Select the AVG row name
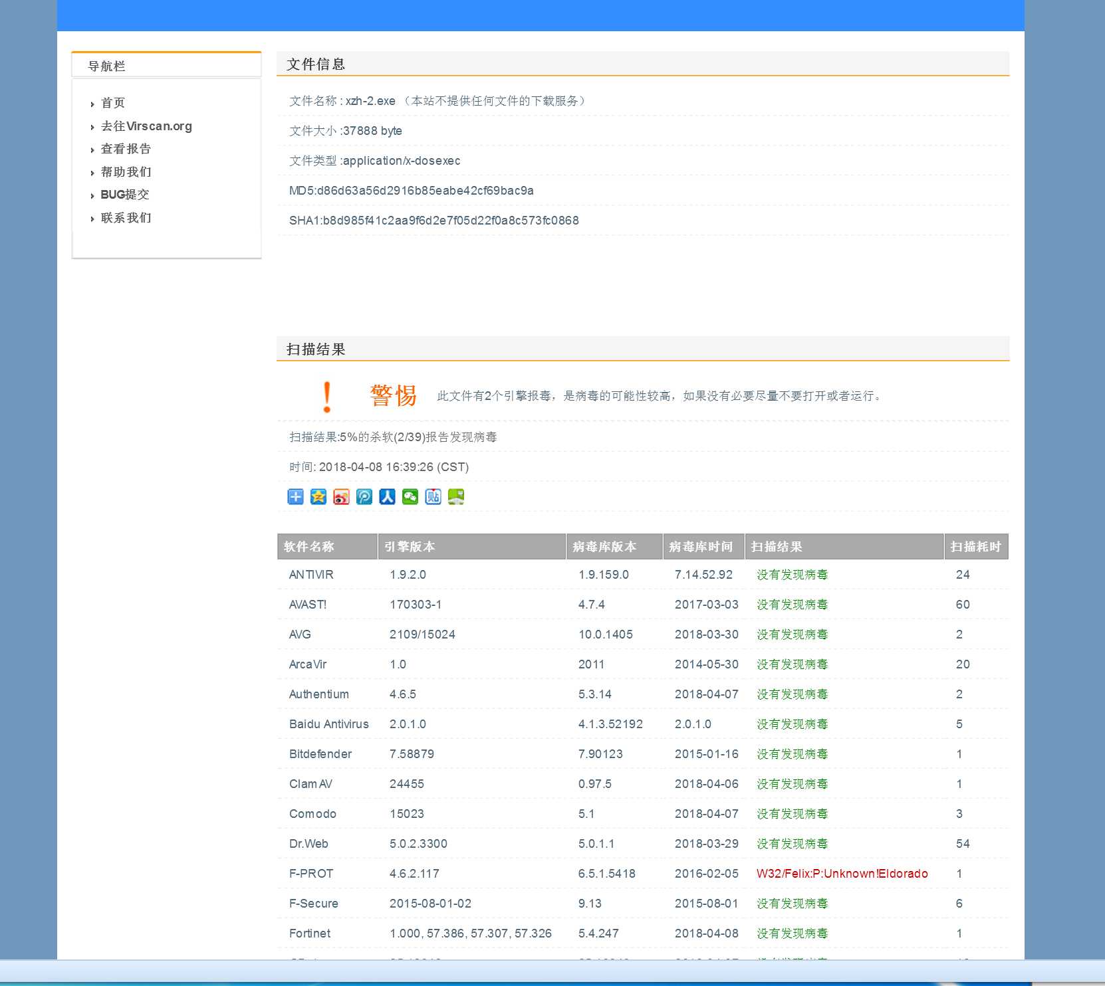This screenshot has width=1105, height=986. [300, 635]
